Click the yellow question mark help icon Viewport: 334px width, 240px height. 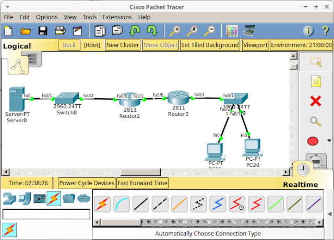[x=326, y=31]
